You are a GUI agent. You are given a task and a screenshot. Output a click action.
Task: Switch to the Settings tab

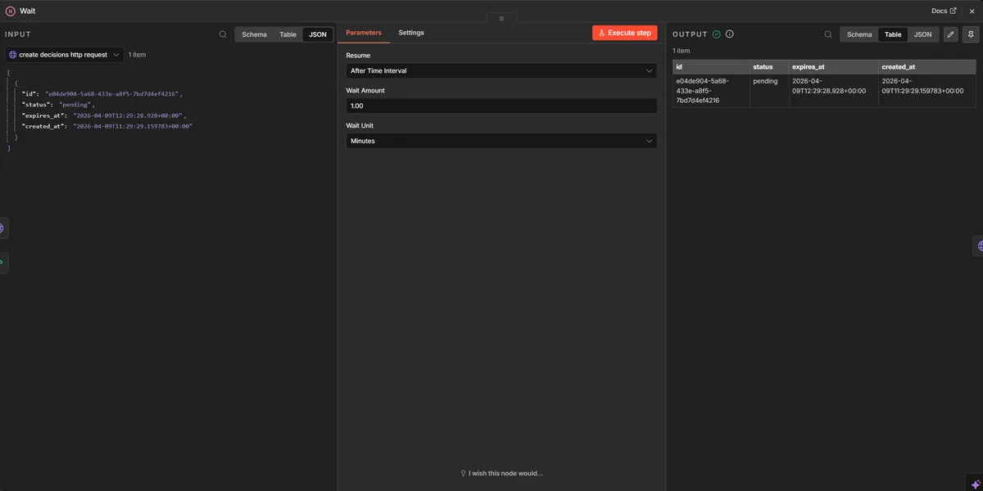point(411,32)
